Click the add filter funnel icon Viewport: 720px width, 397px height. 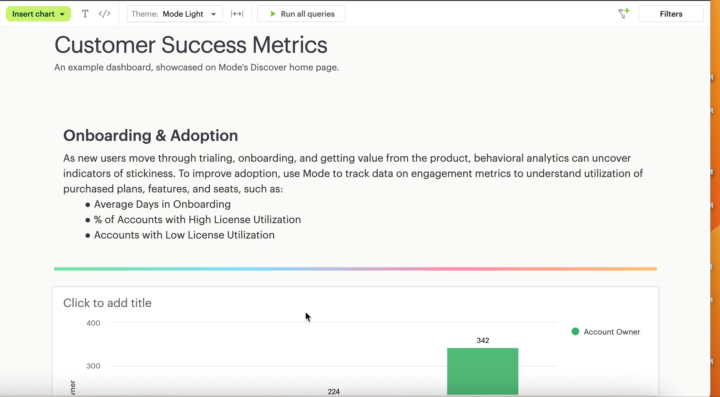click(x=624, y=13)
